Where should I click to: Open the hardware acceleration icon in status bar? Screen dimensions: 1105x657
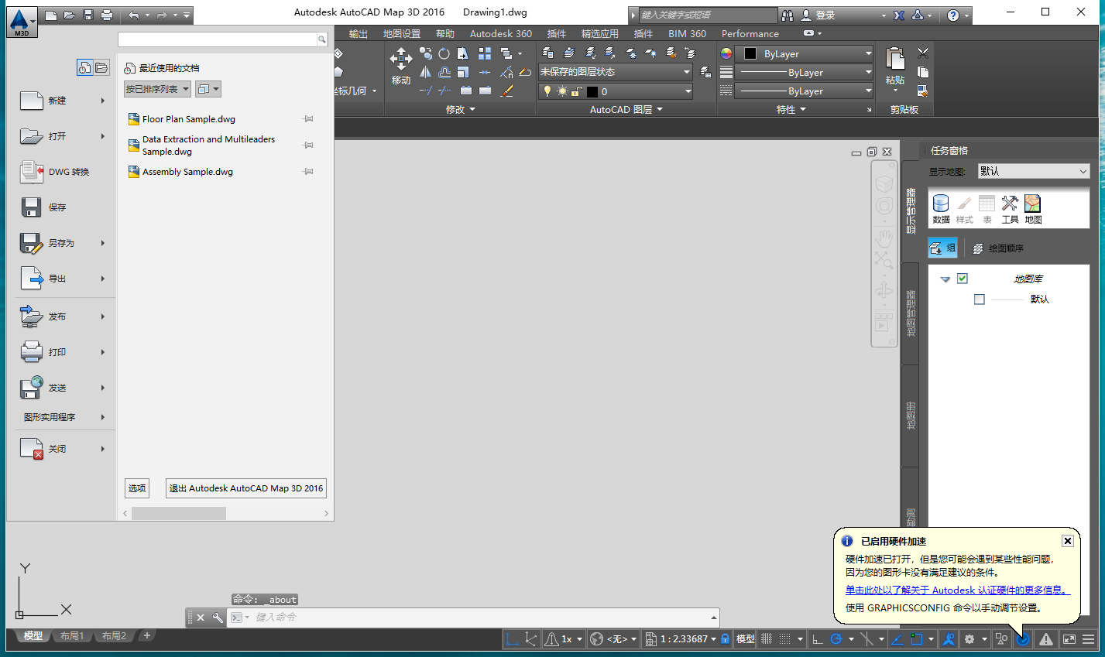pos(1023,638)
